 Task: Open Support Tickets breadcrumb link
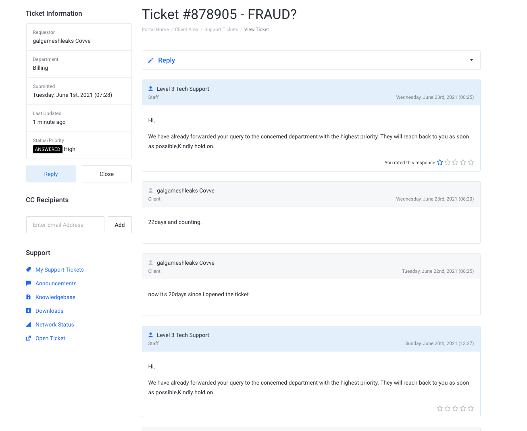221,29
